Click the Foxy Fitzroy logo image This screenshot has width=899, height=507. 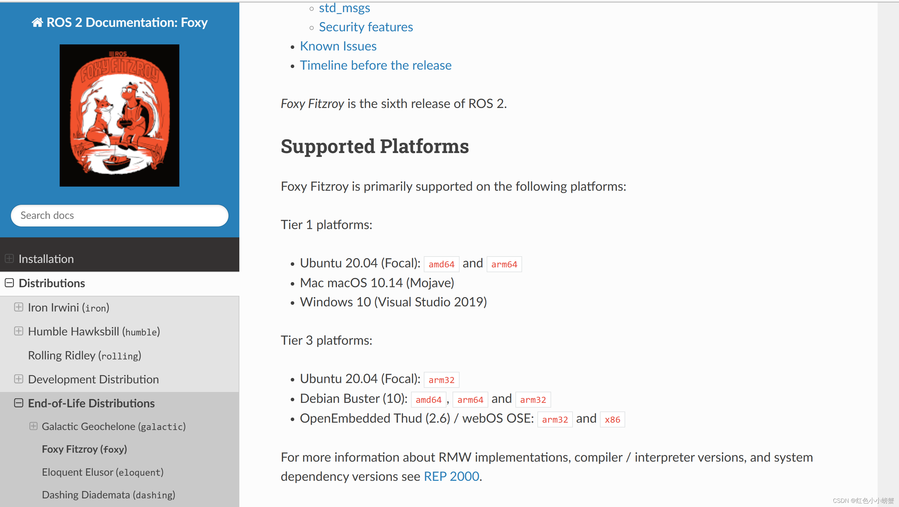(119, 115)
